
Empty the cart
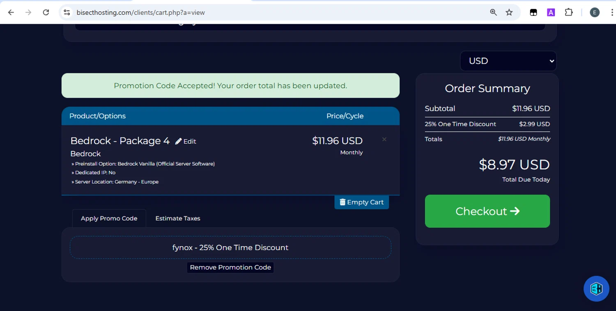361,202
